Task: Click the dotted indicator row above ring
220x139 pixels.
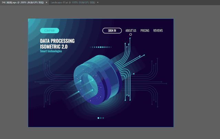Action: pos(100,47)
